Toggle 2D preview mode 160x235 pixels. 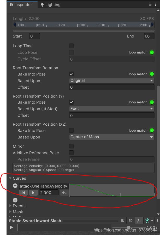click(131, 221)
